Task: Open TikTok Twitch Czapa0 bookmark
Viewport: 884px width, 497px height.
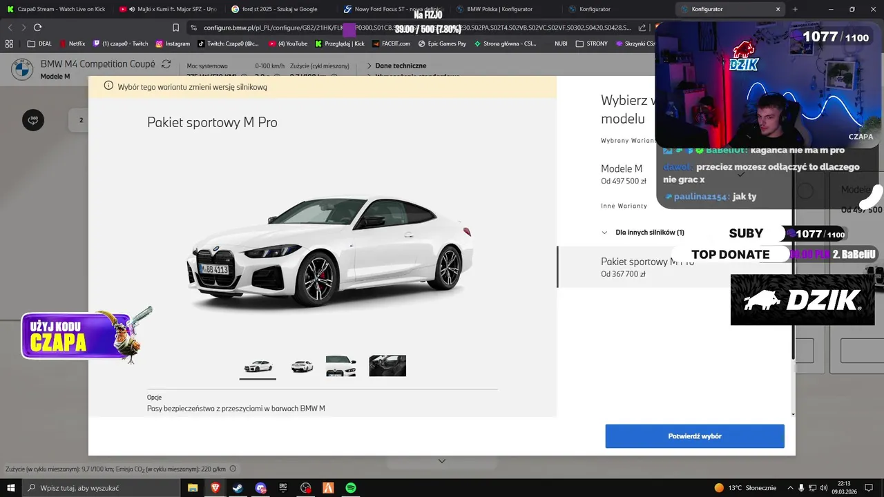Action: coord(229,43)
